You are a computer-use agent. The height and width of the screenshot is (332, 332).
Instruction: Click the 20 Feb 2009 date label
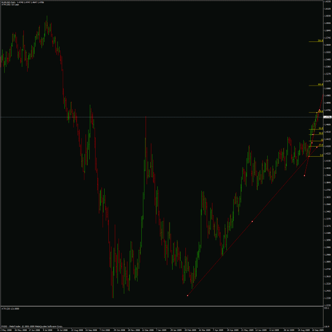point(190,330)
